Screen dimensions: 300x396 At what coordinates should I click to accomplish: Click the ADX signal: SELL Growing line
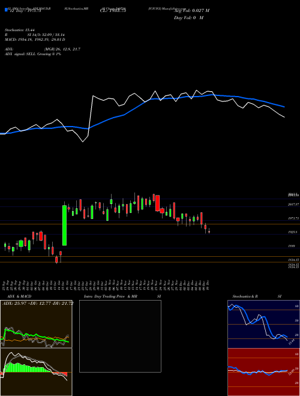click(33, 54)
